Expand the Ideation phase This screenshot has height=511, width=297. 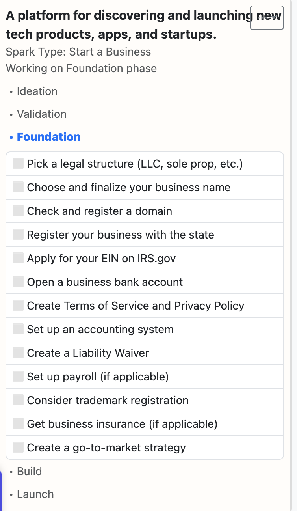pyautogui.click(x=37, y=91)
